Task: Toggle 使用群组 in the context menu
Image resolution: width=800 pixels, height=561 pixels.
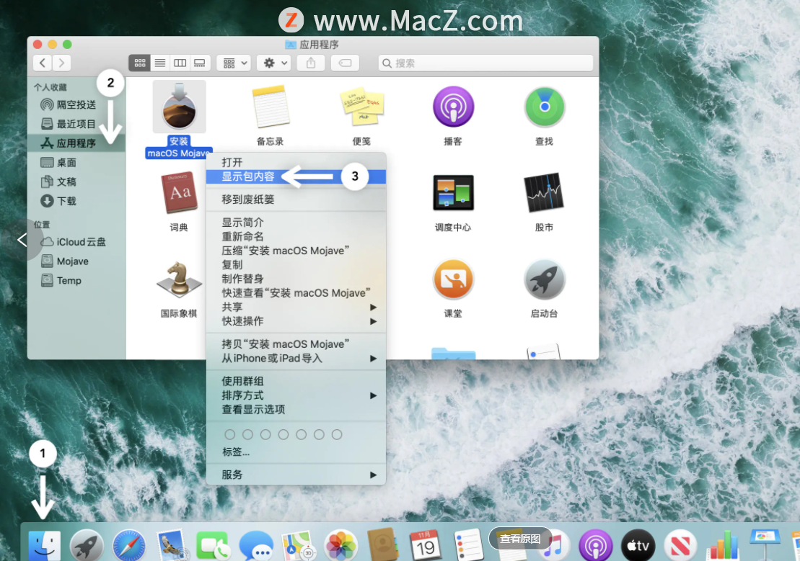Action: [296, 381]
